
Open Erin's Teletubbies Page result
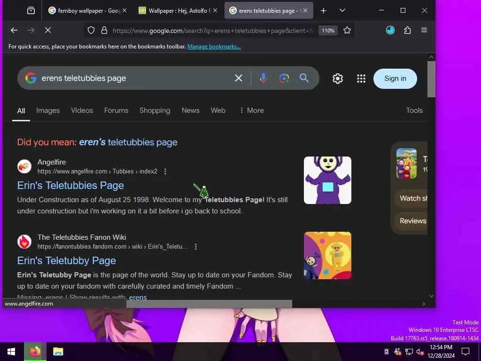coord(70,185)
